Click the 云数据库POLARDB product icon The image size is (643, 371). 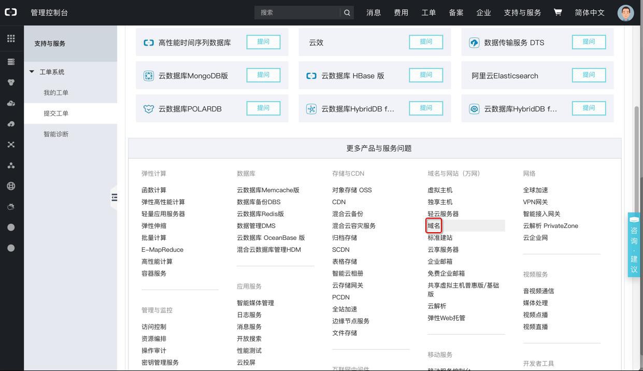coord(149,109)
